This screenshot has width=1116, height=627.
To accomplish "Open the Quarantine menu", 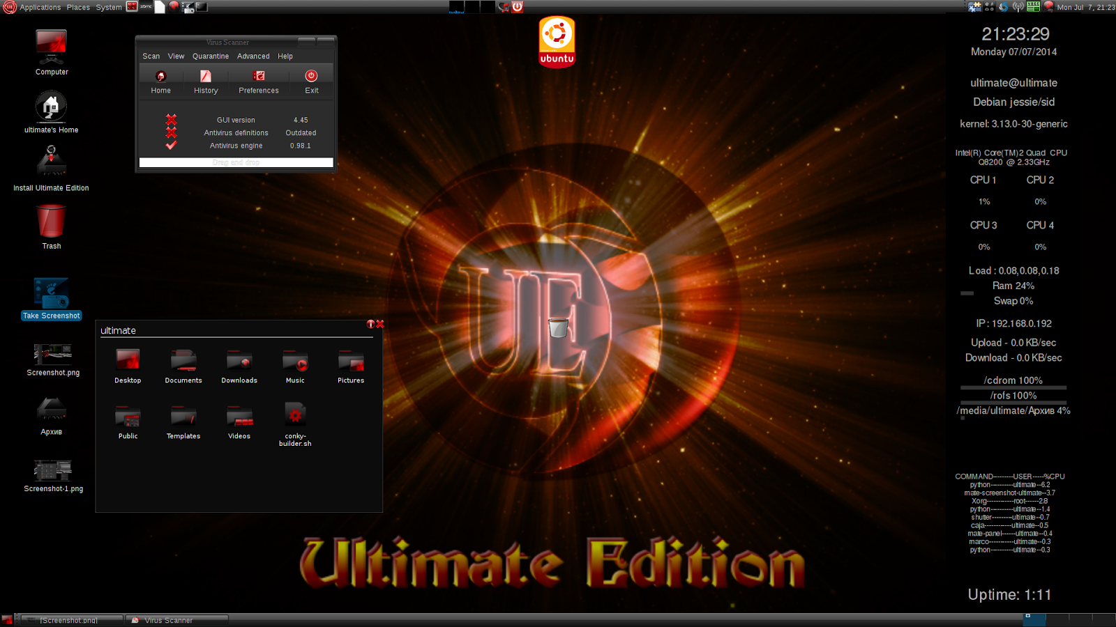I will click(211, 56).
